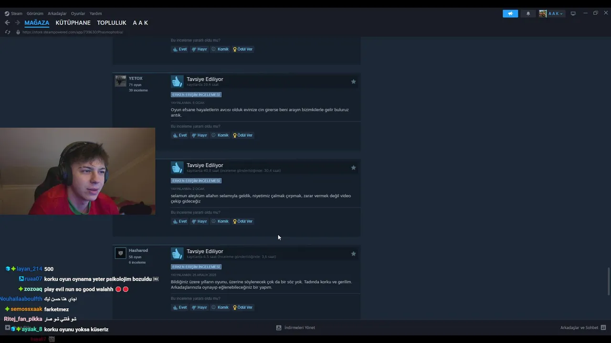Go forward with the right arrow
The width and height of the screenshot is (611, 343).
pos(17,22)
